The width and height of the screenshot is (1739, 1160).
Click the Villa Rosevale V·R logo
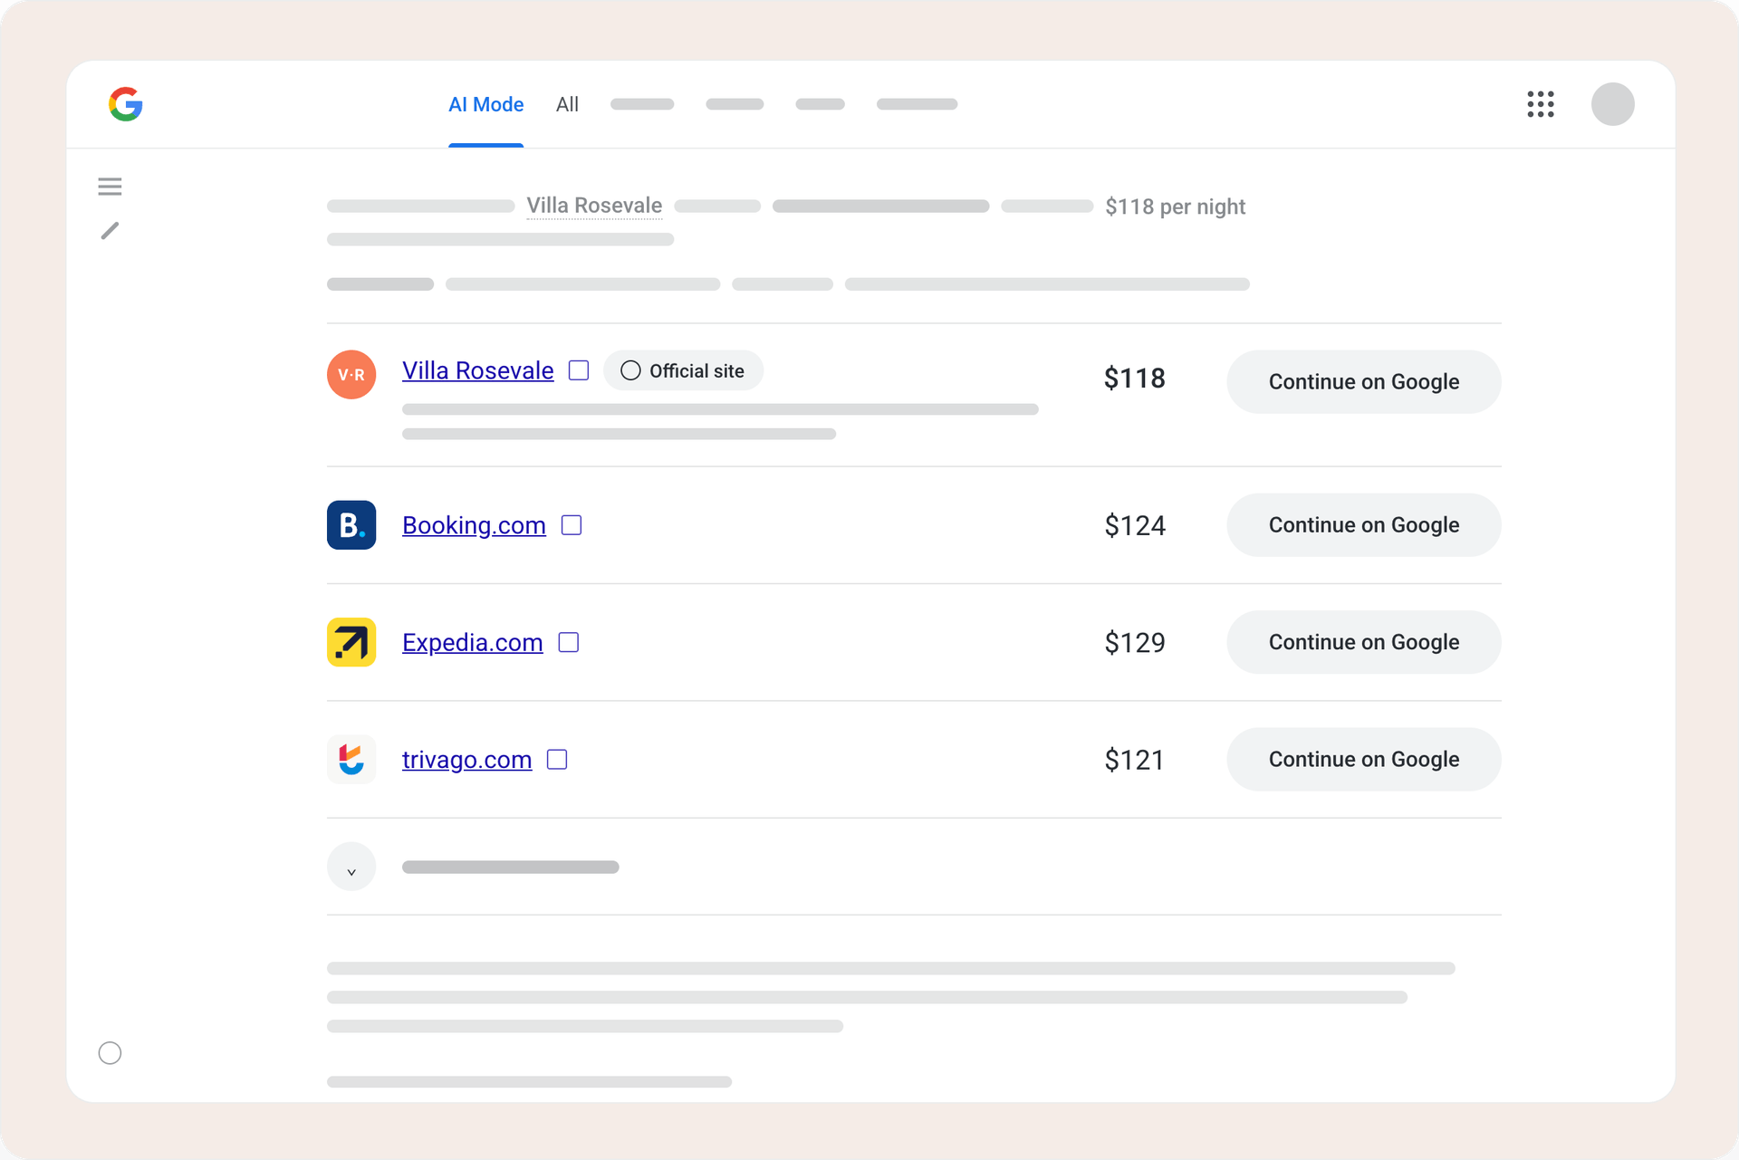pyautogui.click(x=351, y=374)
